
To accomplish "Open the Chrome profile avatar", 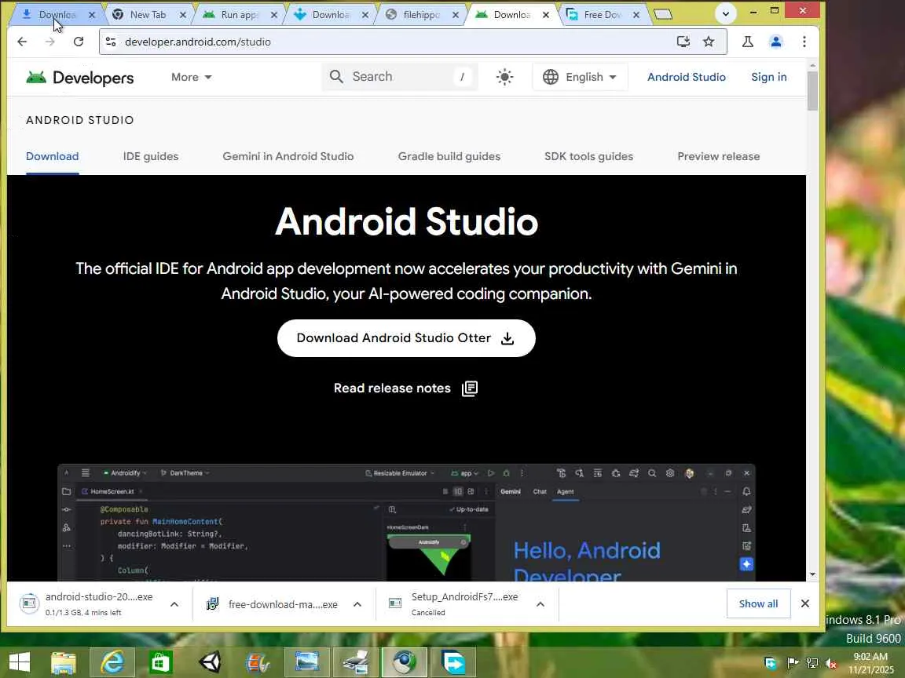I will pos(775,42).
